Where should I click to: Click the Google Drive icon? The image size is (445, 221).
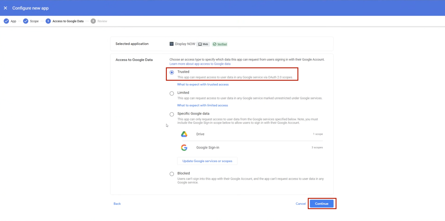click(184, 134)
